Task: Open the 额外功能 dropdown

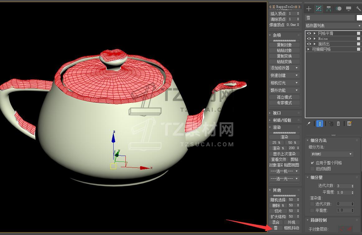Action: coord(284,90)
